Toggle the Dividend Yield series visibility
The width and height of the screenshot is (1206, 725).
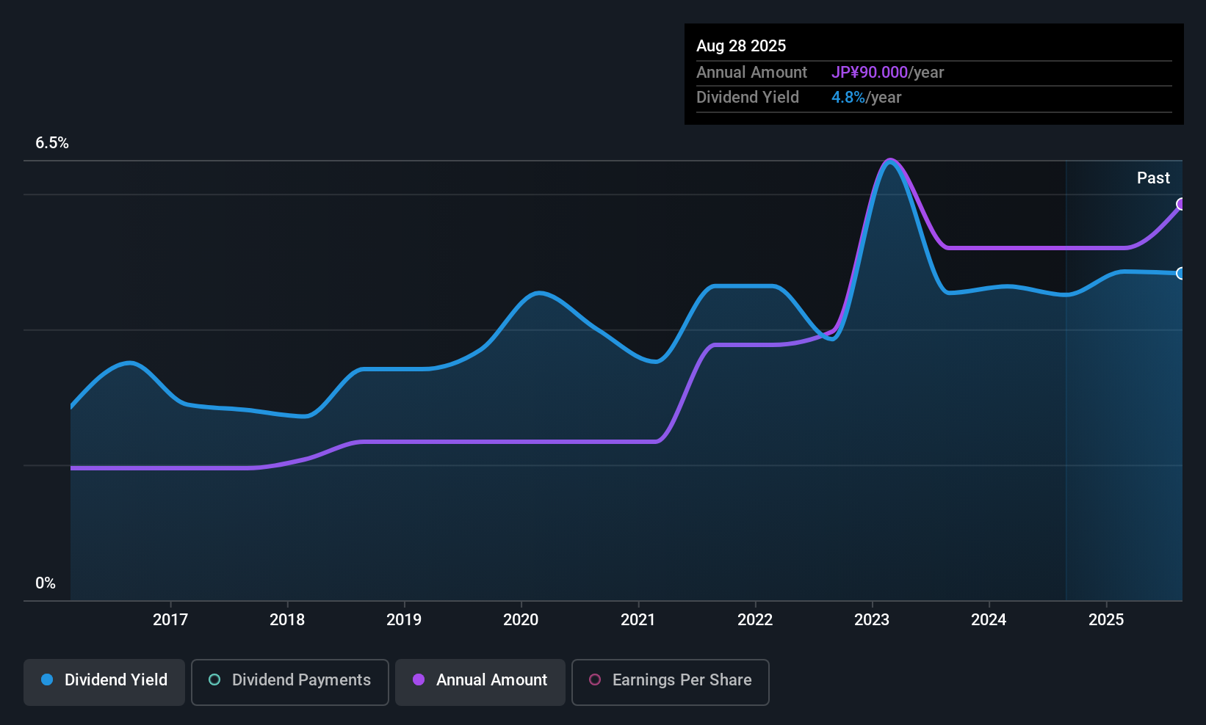[104, 680]
